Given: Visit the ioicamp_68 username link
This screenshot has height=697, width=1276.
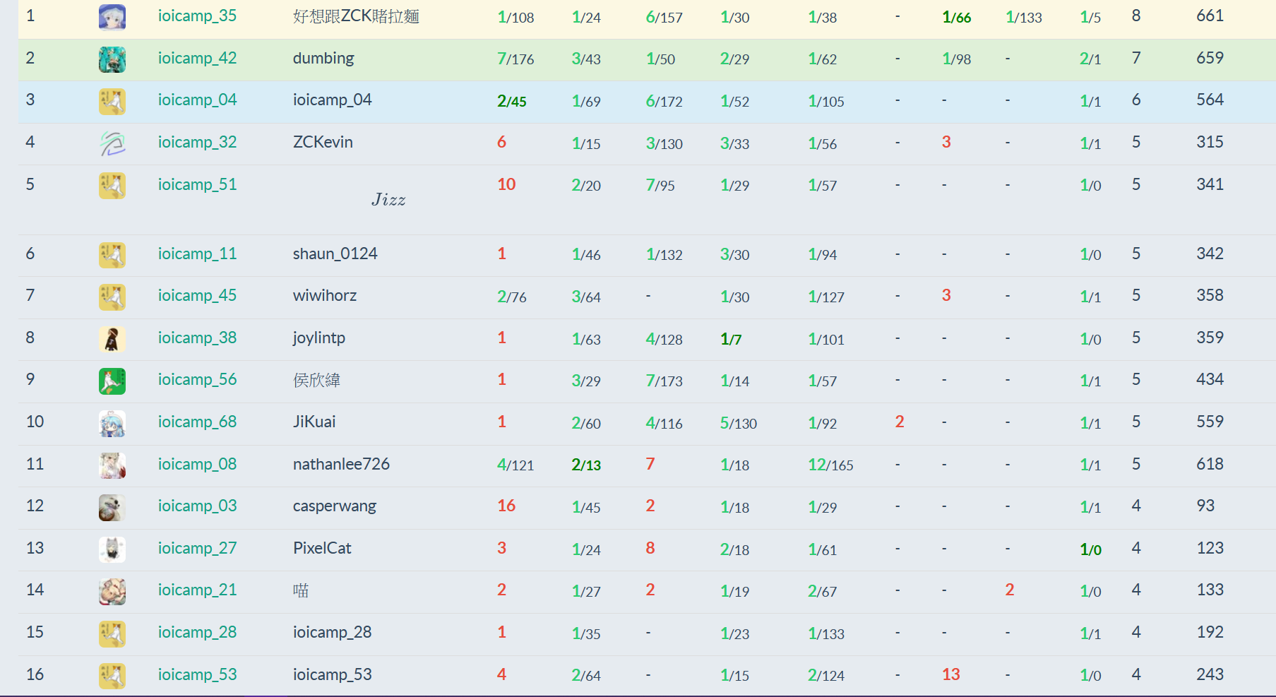Looking at the screenshot, I should pos(197,422).
